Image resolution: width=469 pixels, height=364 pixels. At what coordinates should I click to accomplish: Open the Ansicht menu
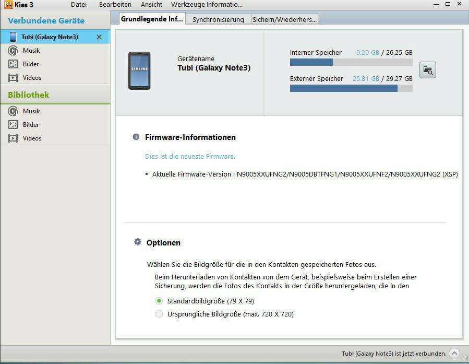(x=152, y=5)
